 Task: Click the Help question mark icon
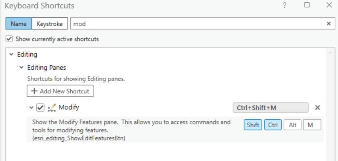click(x=285, y=6)
